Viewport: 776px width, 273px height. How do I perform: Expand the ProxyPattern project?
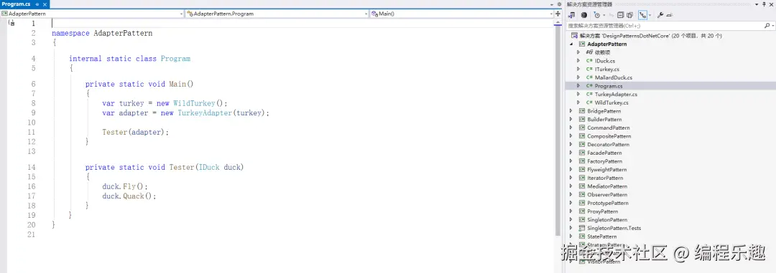tap(571, 211)
